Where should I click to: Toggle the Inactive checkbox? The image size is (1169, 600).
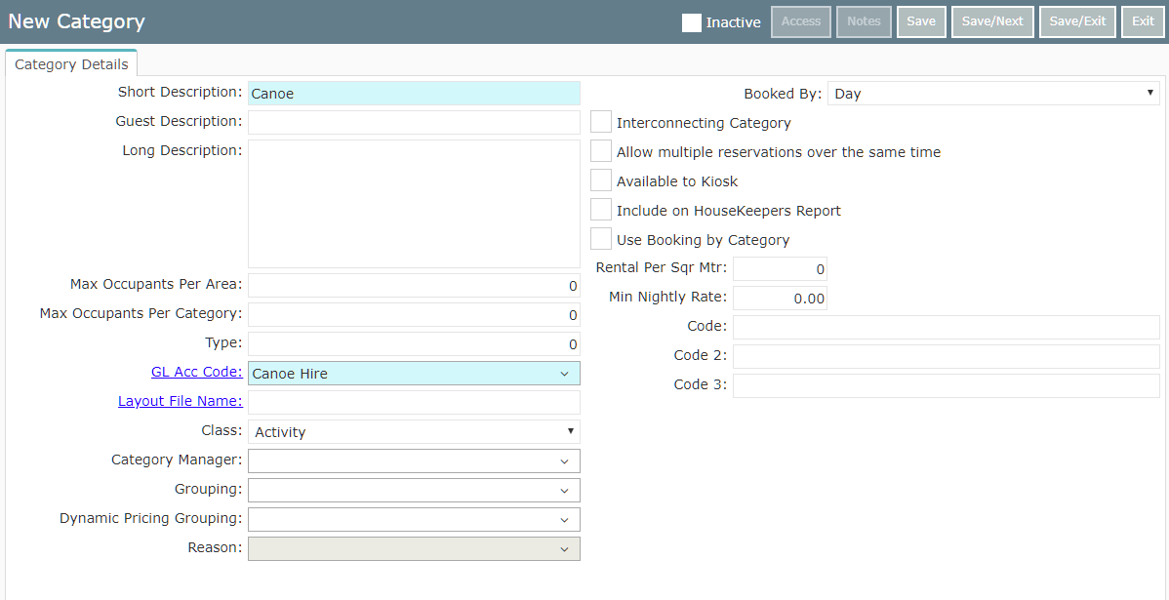point(691,22)
